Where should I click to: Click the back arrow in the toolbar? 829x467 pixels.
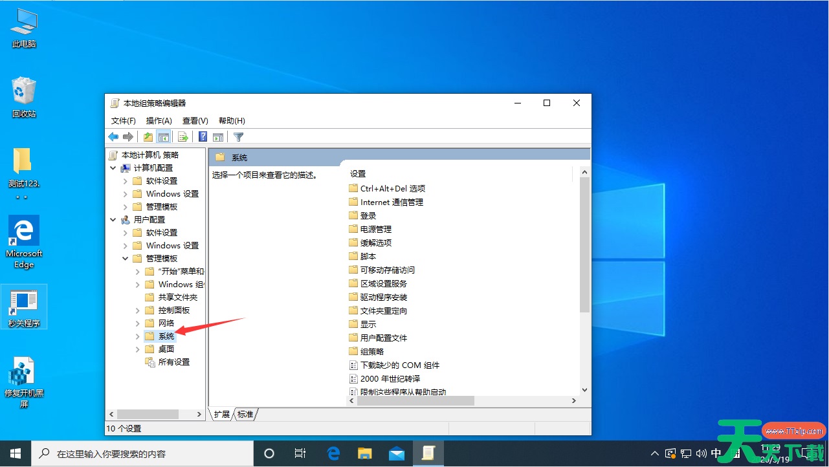pyautogui.click(x=113, y=137)
